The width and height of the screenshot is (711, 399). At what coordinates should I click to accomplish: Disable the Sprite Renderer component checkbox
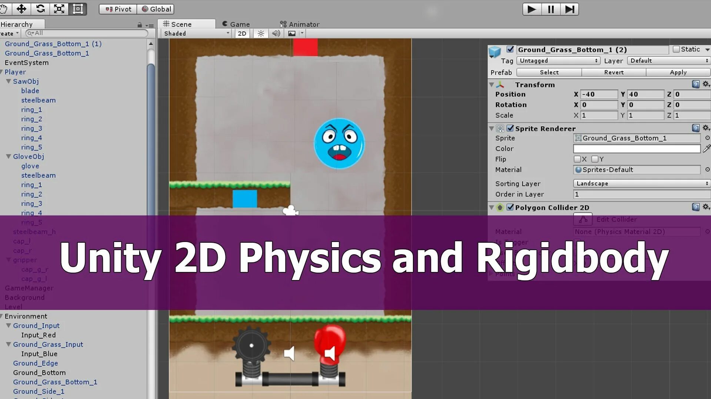[510, 128]
